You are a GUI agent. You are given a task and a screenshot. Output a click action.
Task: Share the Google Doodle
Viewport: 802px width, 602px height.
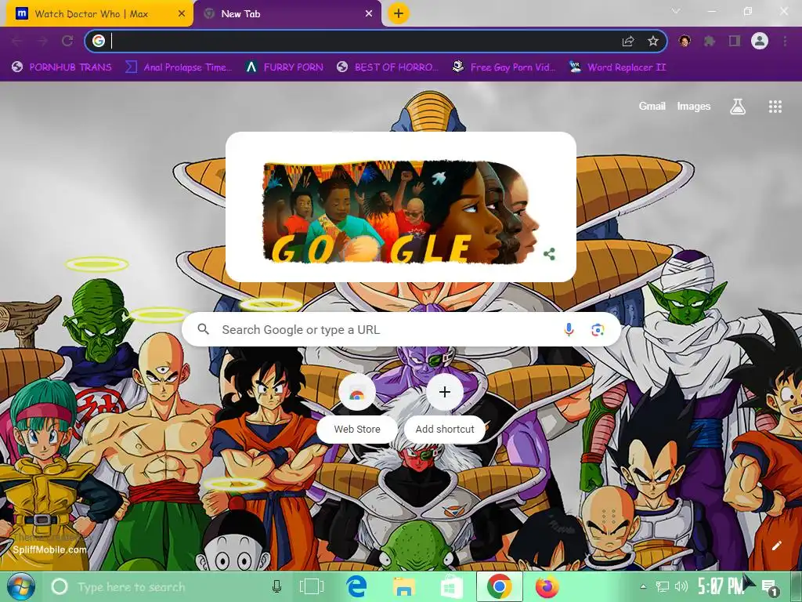tap(549, 254)
